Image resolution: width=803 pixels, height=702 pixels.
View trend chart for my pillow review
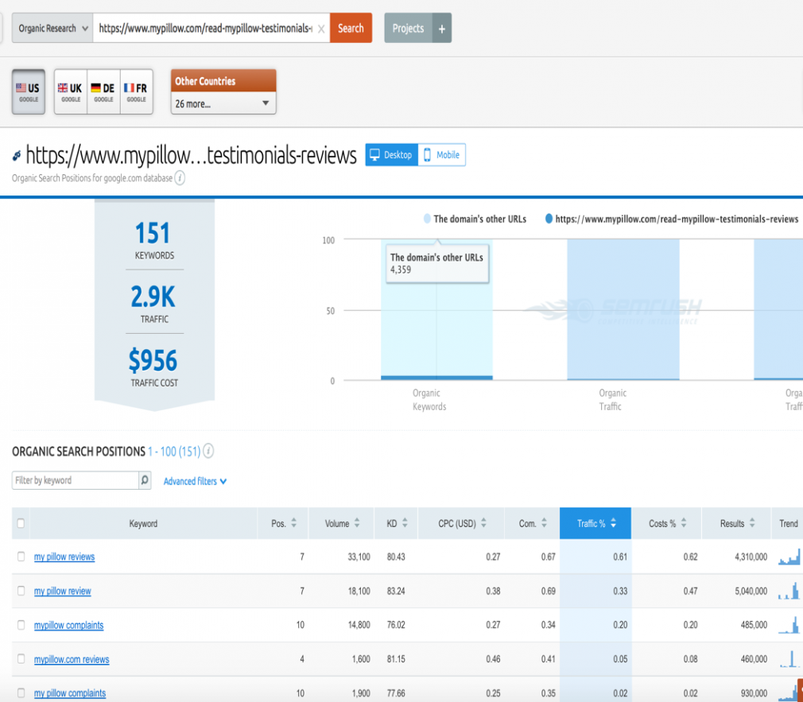pyautogui.click(x=789, y=591)
